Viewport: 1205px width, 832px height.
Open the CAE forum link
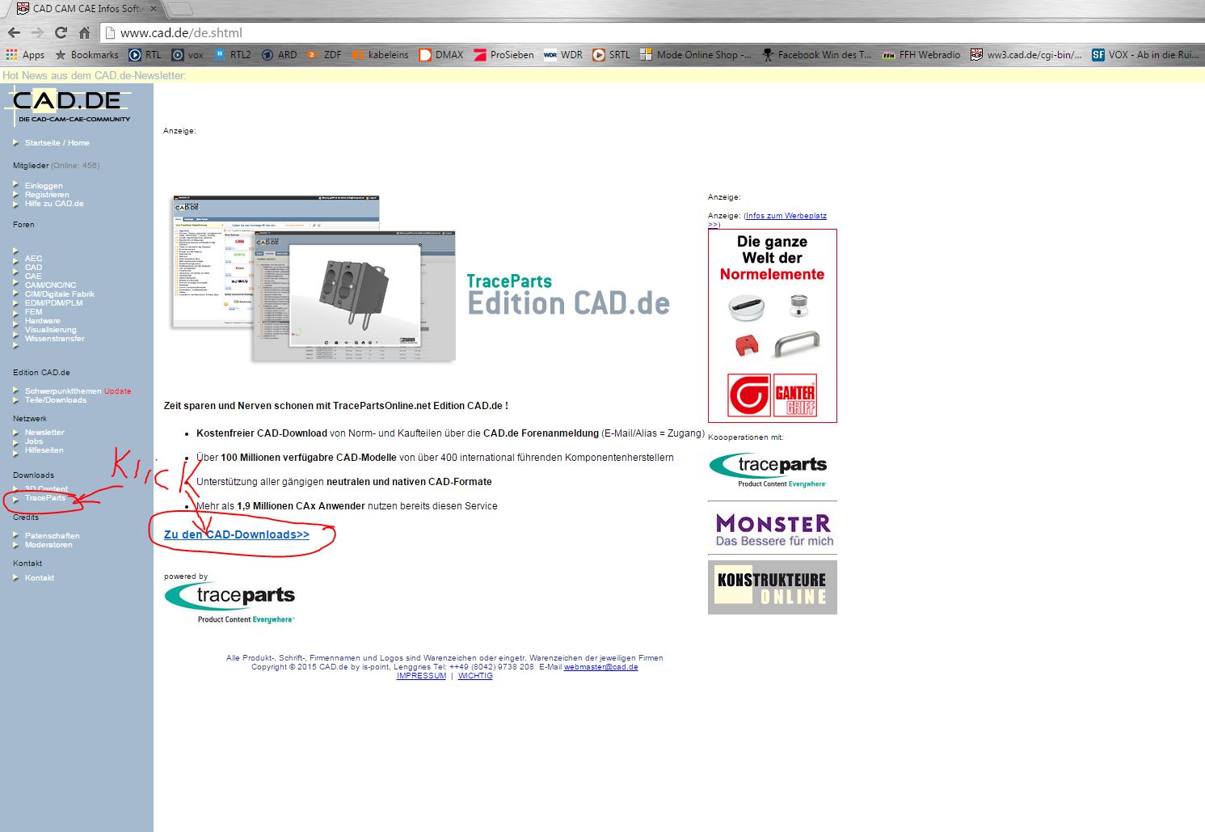click(x=33, y=277)
